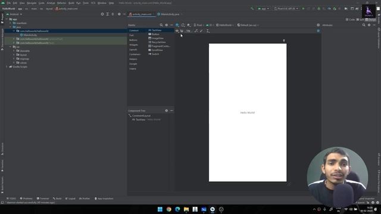
Task: Collapse the res folder
Action: point(10,47)
